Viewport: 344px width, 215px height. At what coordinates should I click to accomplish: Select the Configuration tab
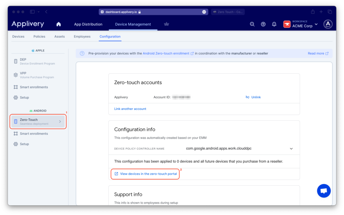[110, 36]
